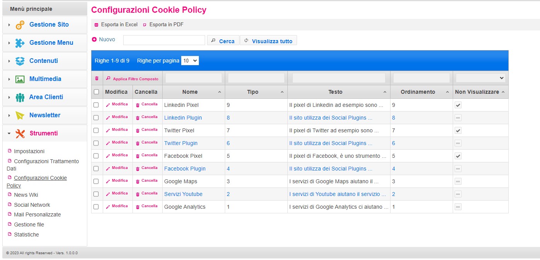This screenshot has height=260, width=540.
Task: Focus the search text field beside Nuovo
Action: pos(164,40)
